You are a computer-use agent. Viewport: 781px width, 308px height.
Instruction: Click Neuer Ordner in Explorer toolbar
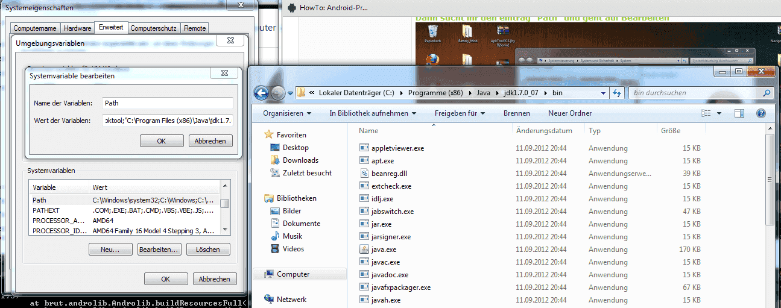pos(570,113)
